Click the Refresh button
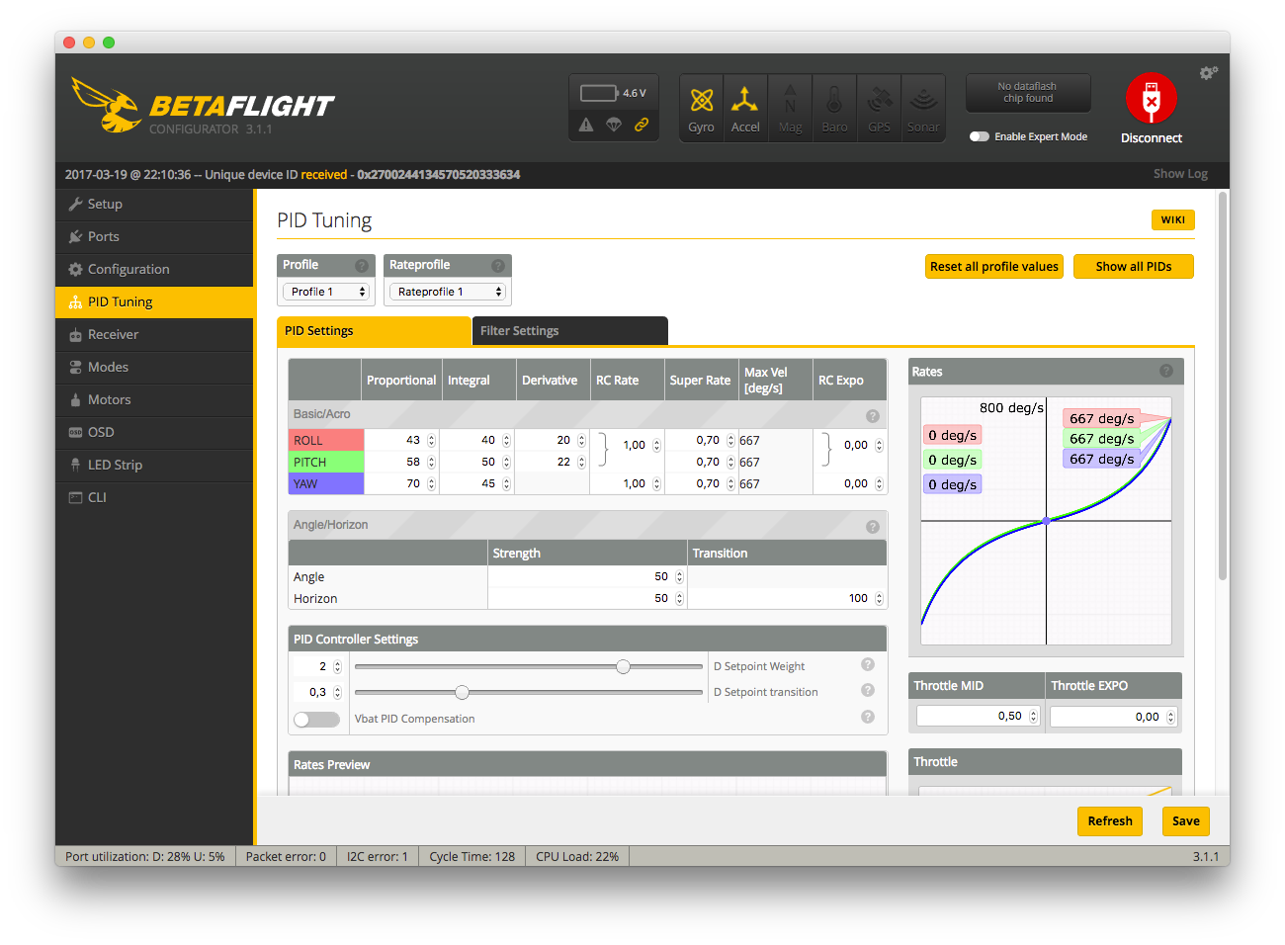This screenshot has height=945, width=1285. click(x=1110, y=821)
